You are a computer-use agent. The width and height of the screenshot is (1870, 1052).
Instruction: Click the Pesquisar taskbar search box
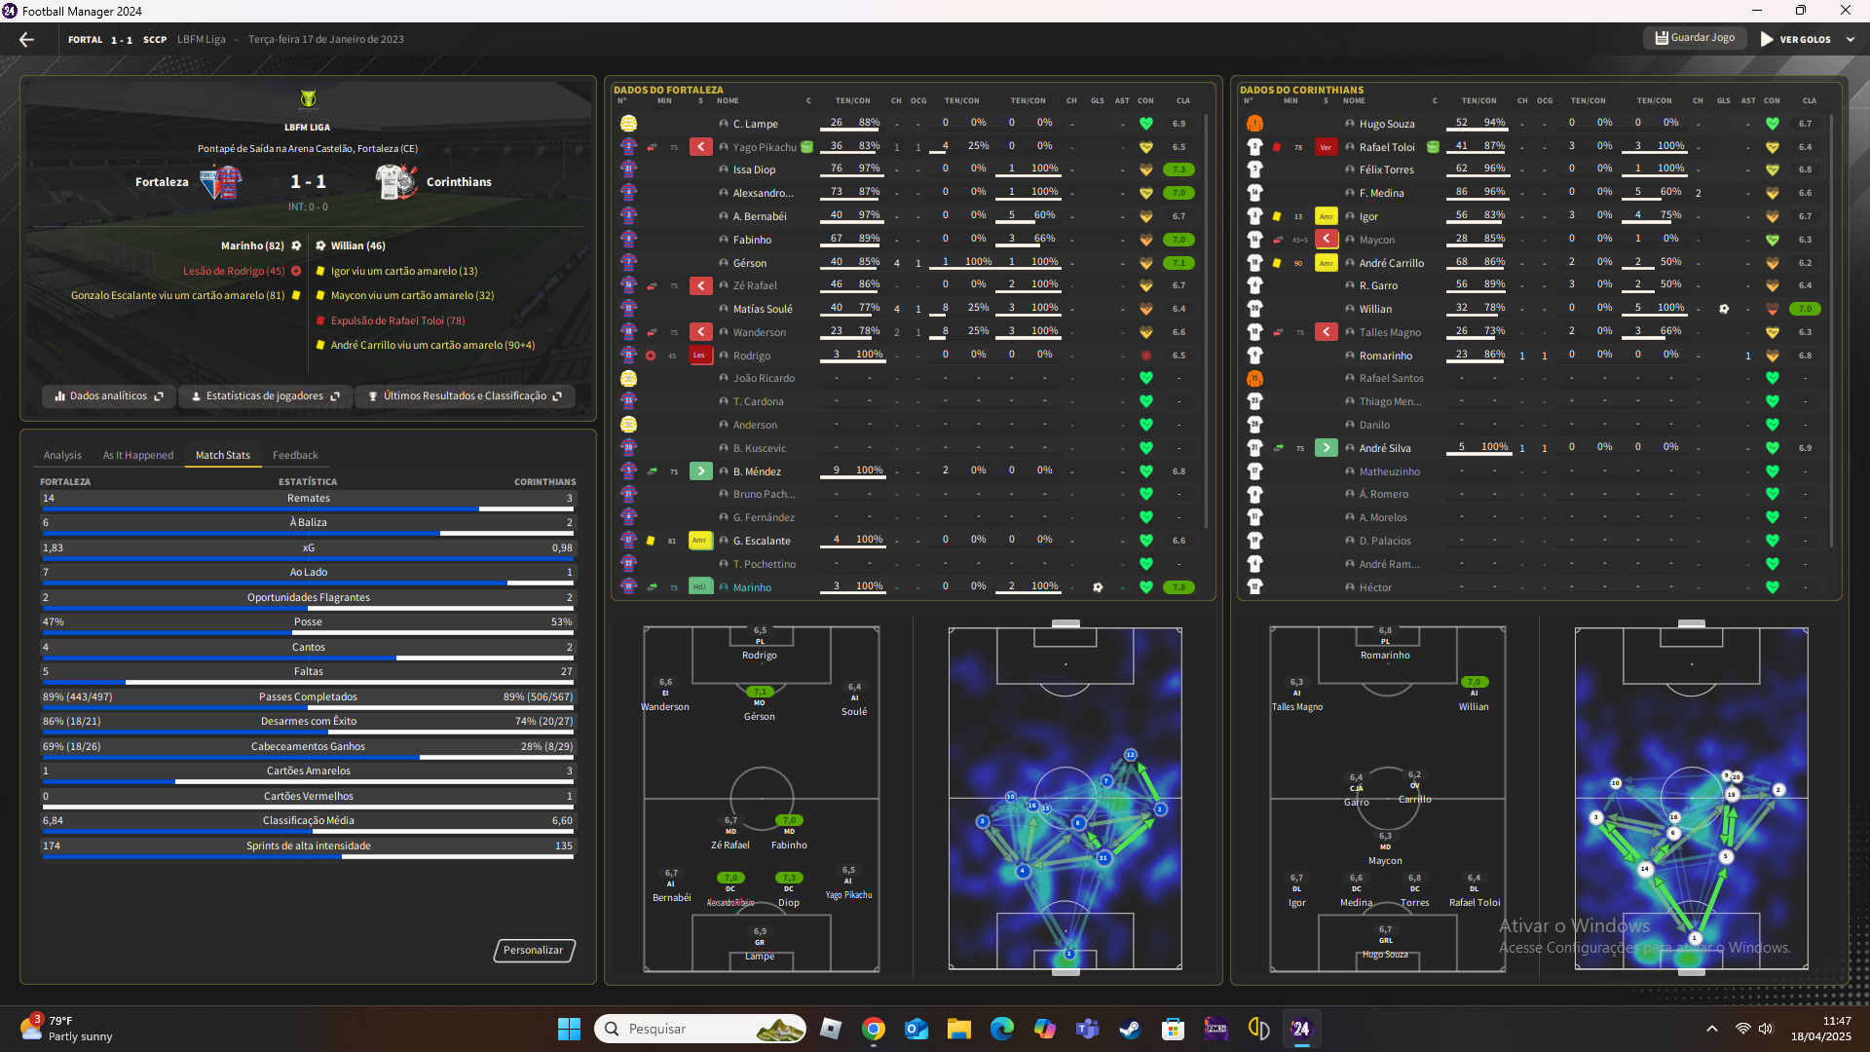coord(700,1029)
